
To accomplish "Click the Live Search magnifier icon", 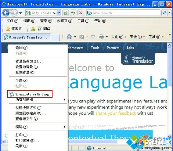I will pyautogui.click(x=164, y=13).
